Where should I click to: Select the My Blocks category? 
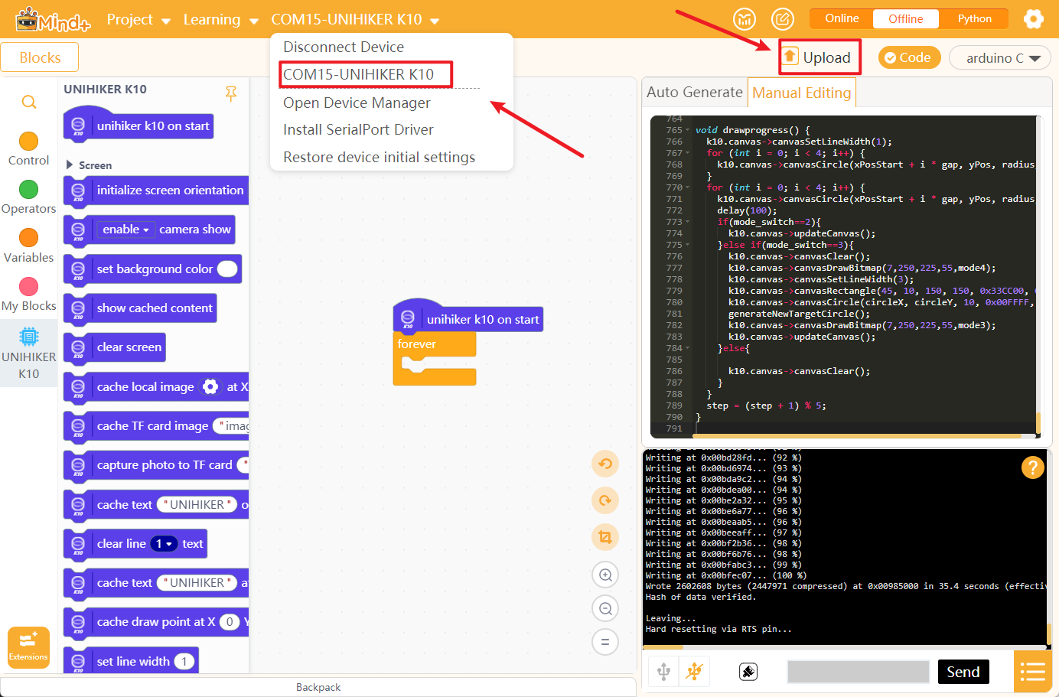[28, 295]
